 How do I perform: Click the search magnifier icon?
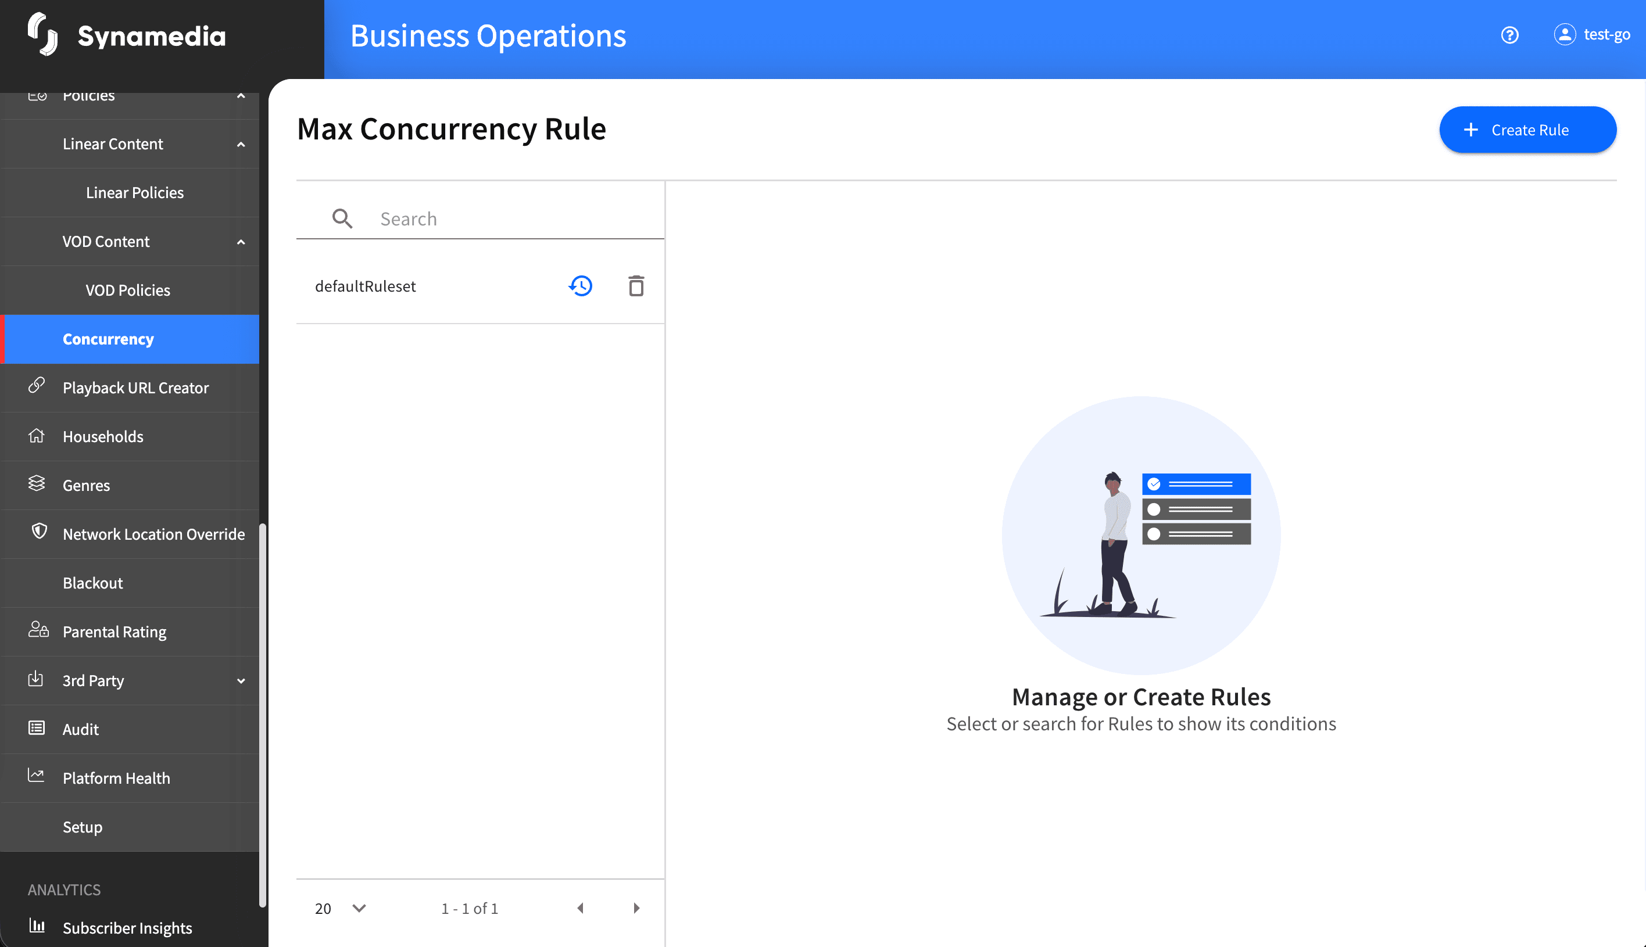pyautogui.click(x=342, y=218)
